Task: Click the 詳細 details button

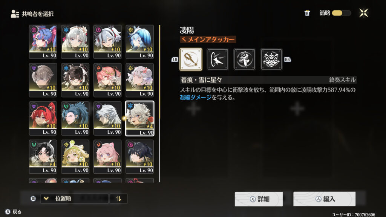Action: click(x=259, y=199)
